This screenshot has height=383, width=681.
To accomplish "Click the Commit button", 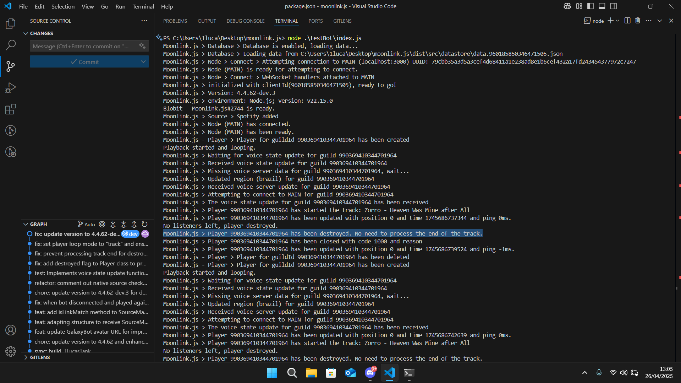I will tap(84, 62).
